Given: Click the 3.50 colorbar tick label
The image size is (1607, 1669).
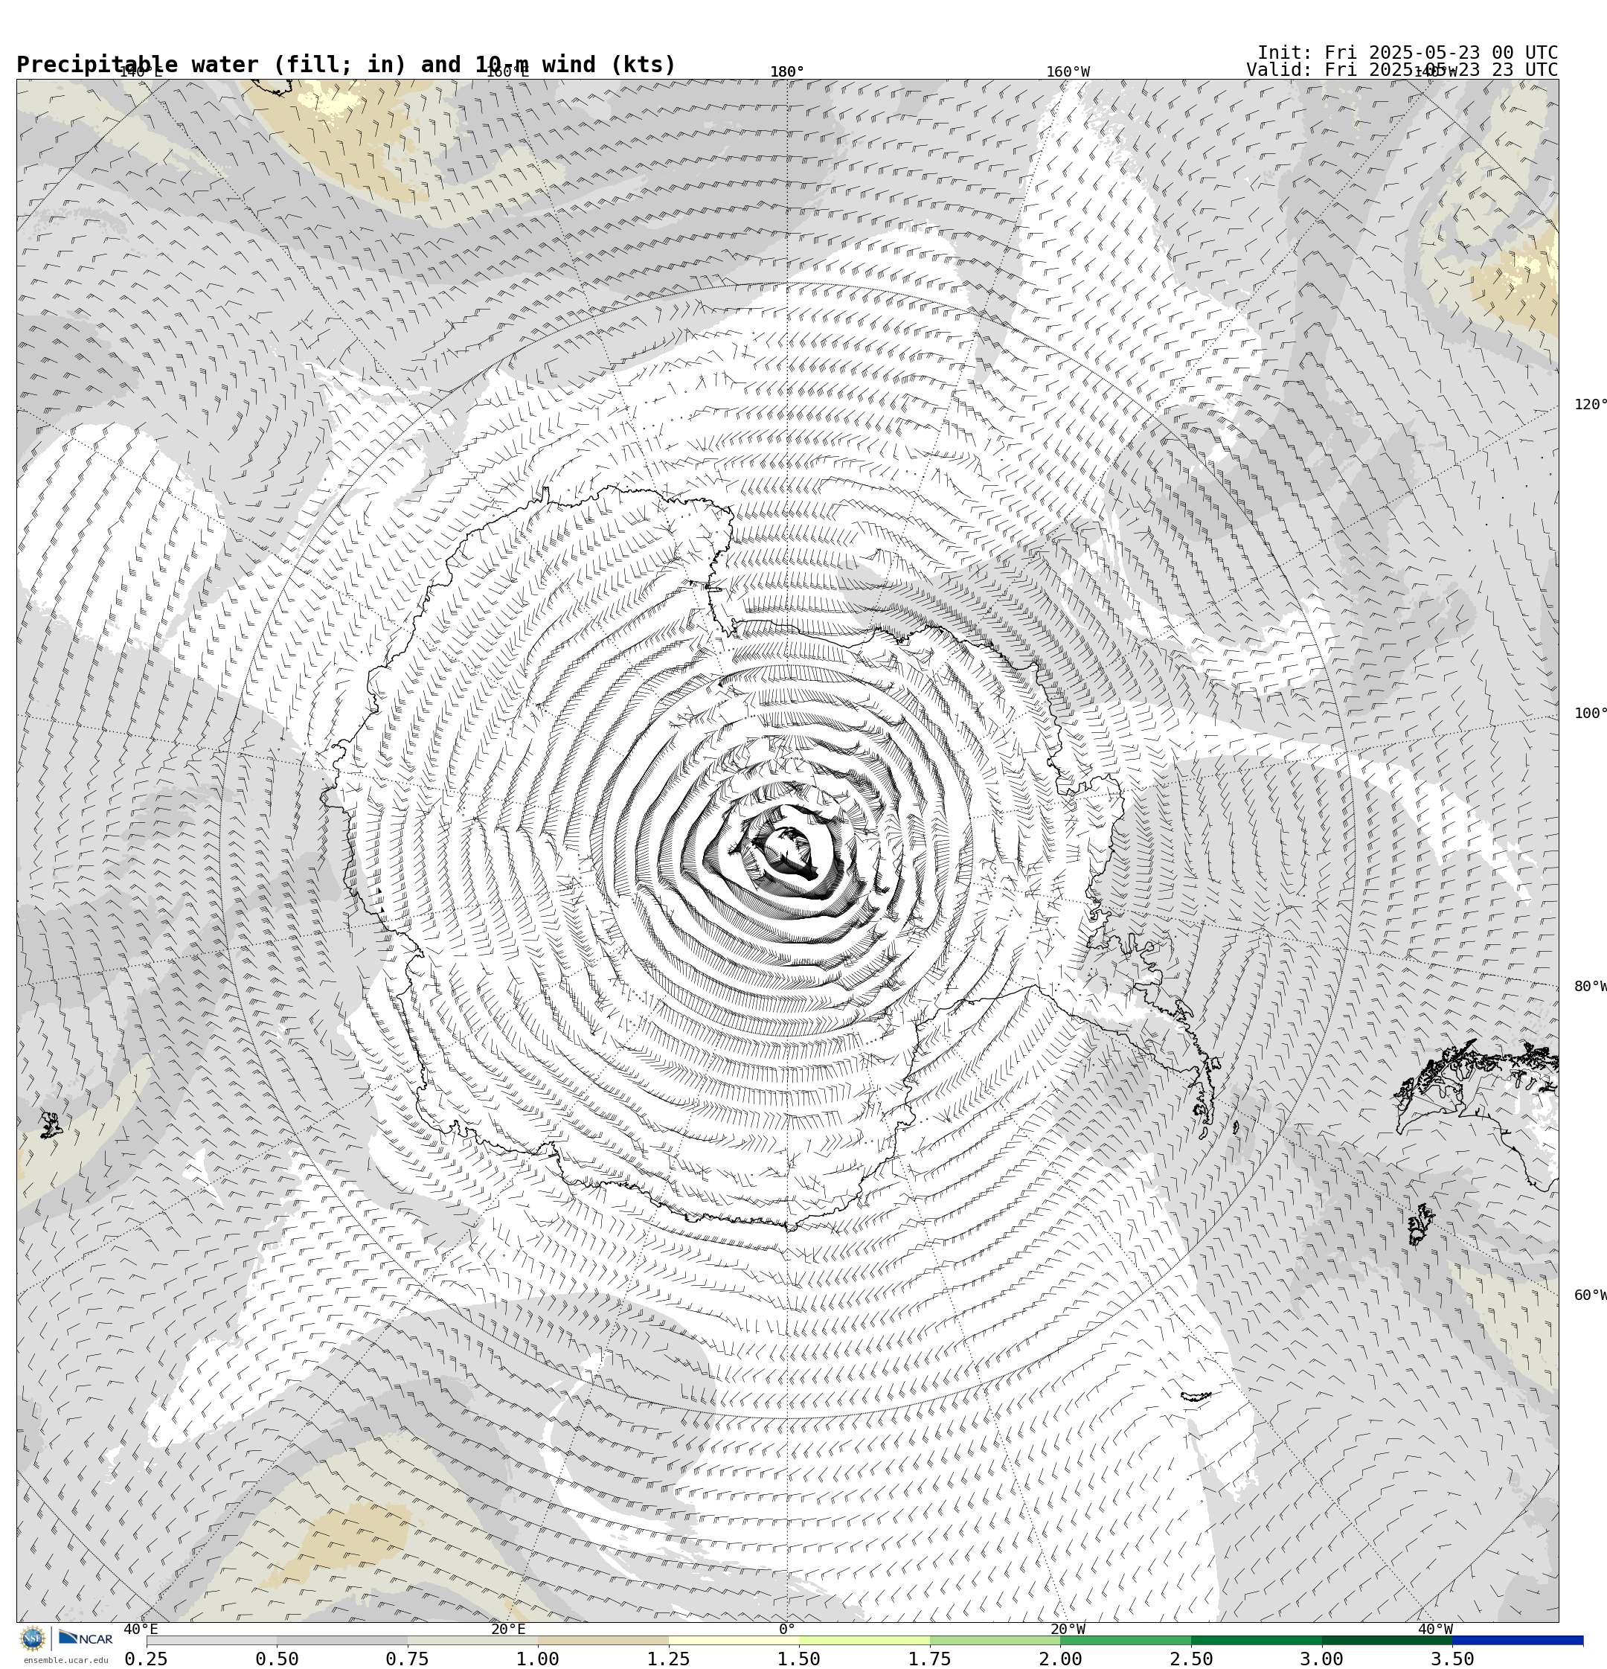Looking at the screenshot, I should tap(1452, 1659).
